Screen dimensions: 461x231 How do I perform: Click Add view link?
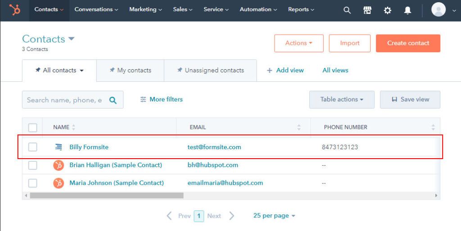(285, 71)
